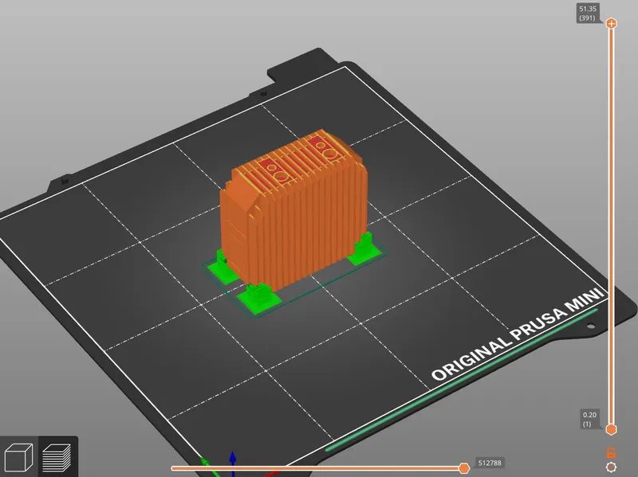This screenshot has height=477, width=638.
Task: Click the 512788 move count label
Action: coord(490,463)
